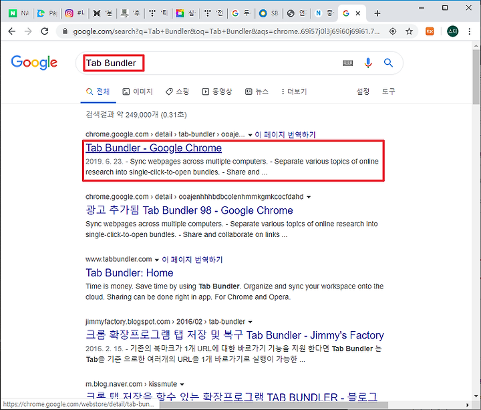
Task: Click the browser forward arrow
Action: click(x=28, y=31)
